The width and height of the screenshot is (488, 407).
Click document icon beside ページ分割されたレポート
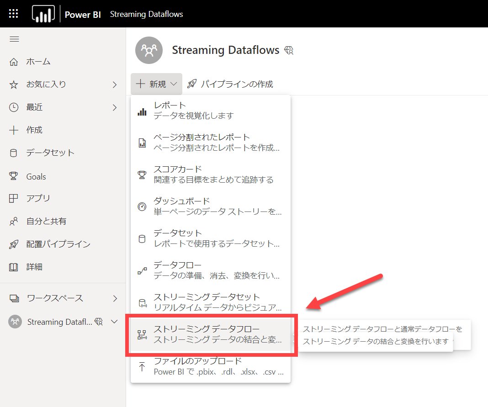[x=142, y=143]
